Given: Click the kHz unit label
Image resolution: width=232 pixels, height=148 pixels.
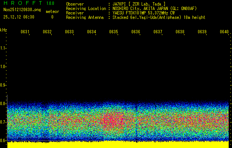Looking at the screenshot, I should [x=3, y=30].
